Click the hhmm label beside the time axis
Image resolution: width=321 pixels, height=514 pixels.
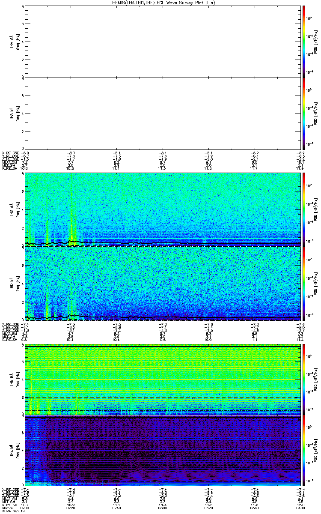pos(7,508)
